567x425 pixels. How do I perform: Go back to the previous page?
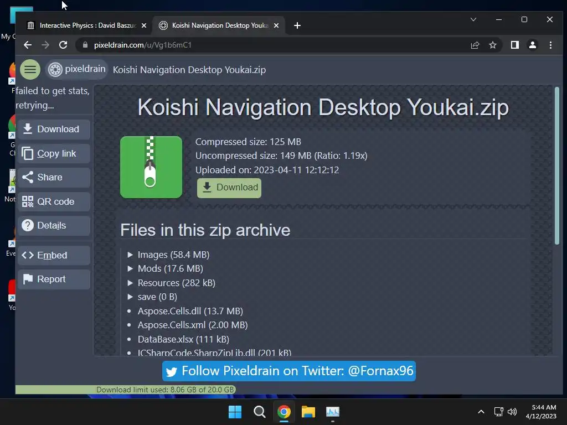[x=28, y=45]
